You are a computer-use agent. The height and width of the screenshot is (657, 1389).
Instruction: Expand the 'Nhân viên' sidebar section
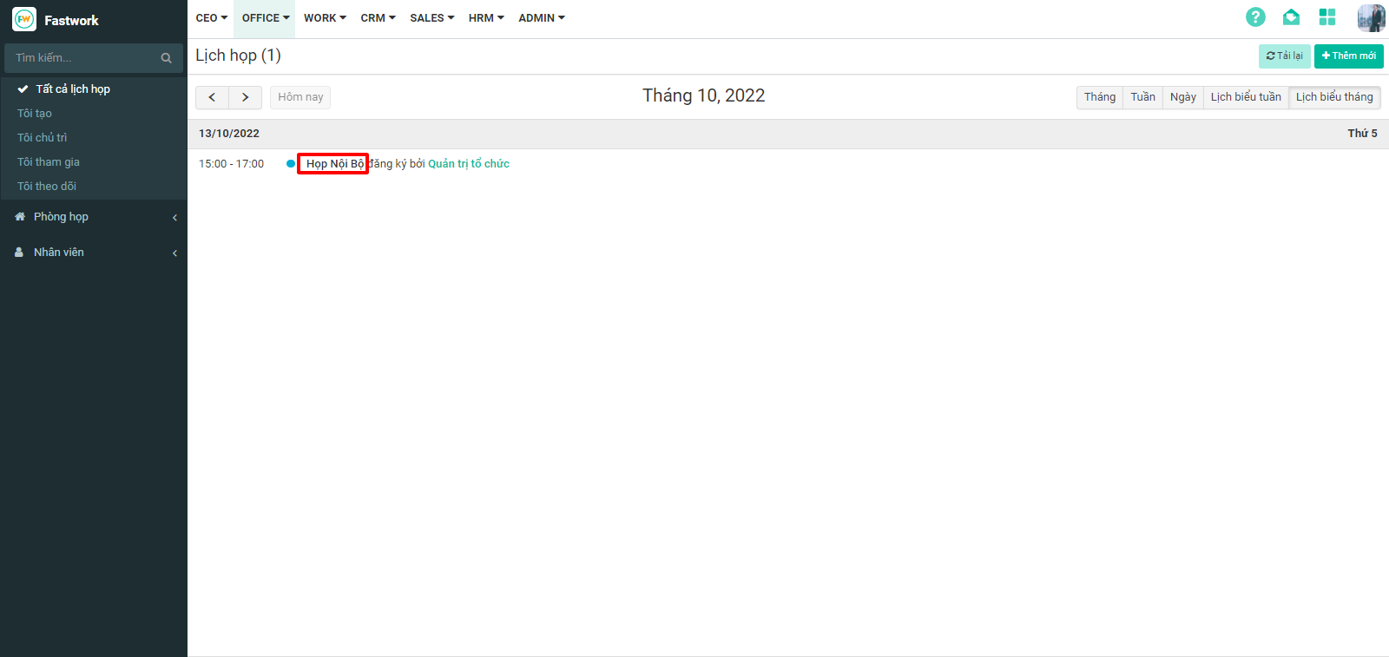[x=59, y=253]
